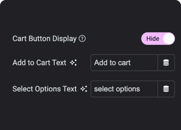This screenshot has height=130, width=181.
Task: Click the 'Add to cart' text input
Action: click(x=124, y=62)
